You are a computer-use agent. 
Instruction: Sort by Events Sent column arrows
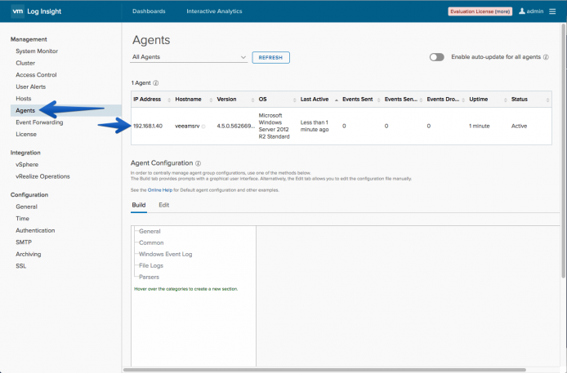(378, 100)
